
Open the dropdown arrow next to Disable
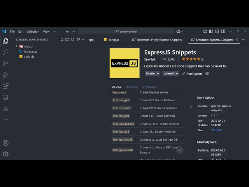tap(158, 74)
